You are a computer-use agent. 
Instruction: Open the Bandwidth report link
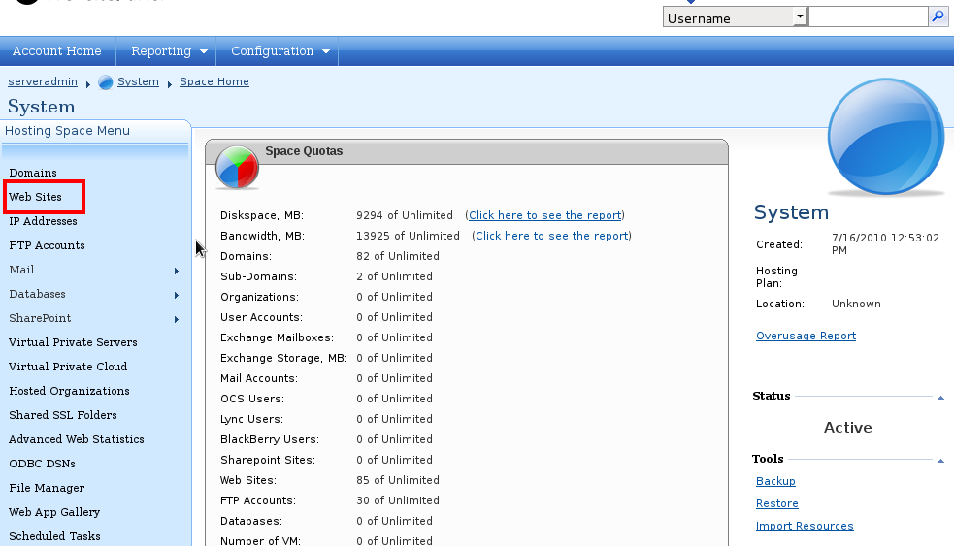(x=552, y=236)
